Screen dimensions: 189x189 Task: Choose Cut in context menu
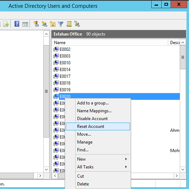(x=98, y=176)
